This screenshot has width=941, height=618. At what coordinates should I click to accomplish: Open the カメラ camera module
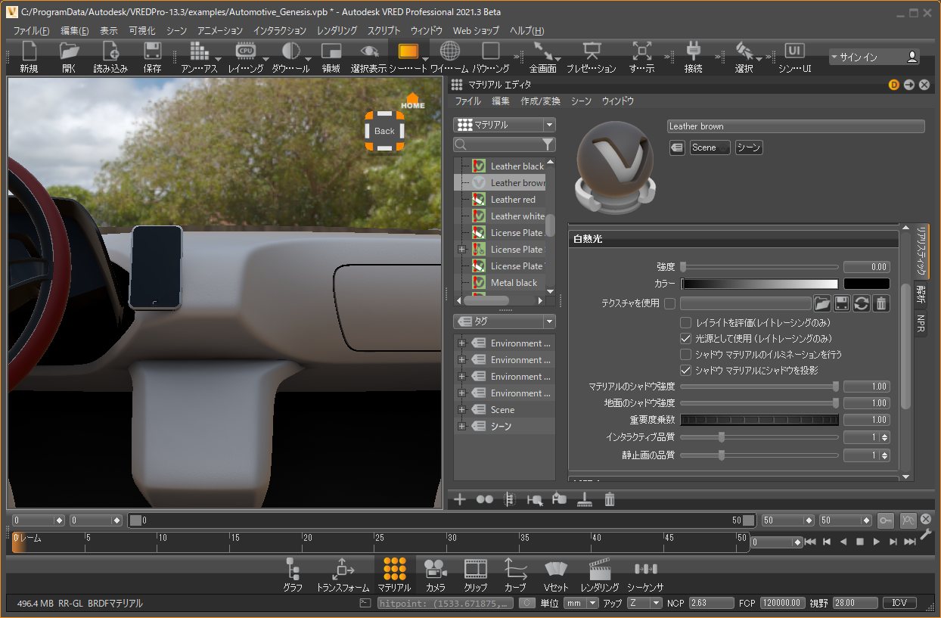[x=435, y=575]
